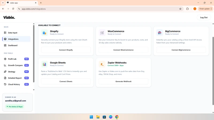Image resolution: width=214 pixels, height=120 pixels.
Task: Click the Google Sheets chart icon
Action: point(44,64)
